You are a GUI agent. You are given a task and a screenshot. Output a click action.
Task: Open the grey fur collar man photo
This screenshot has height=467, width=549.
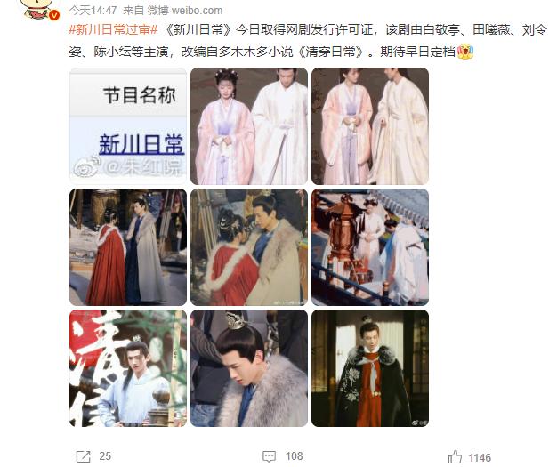click(x=249, y=368)
